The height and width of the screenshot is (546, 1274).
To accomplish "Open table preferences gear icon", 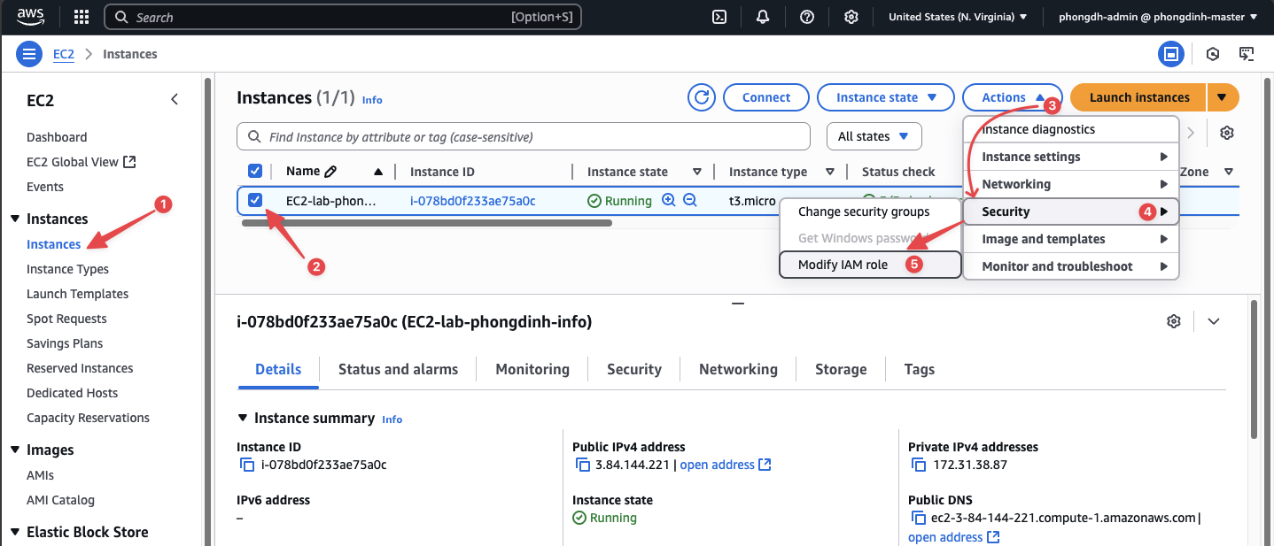I will point(1227,133).
